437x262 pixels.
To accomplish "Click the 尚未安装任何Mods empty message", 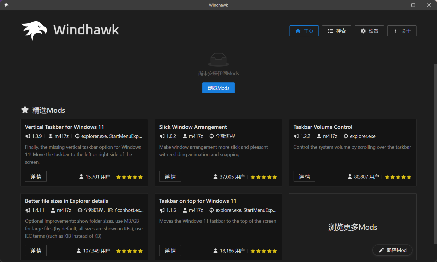I will (218, 73).
